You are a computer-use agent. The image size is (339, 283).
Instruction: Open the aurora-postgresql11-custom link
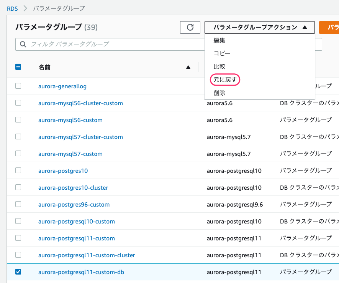click(76, 238)
